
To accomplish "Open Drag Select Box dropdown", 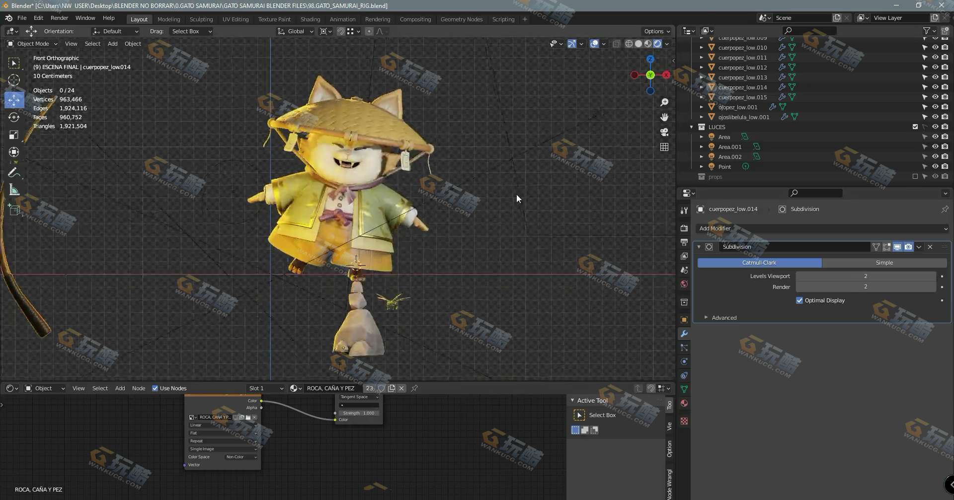I will point(191,31).
